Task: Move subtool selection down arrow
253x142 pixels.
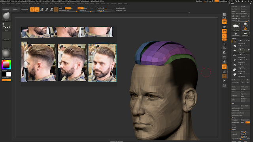Action: tap(247, 80)
